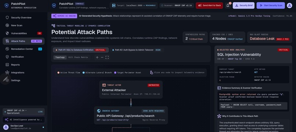Viewport: 296px width, 132px height.
Task: Click the OWASP ZAP Operational LIVE status
Action: coord(24,112)
